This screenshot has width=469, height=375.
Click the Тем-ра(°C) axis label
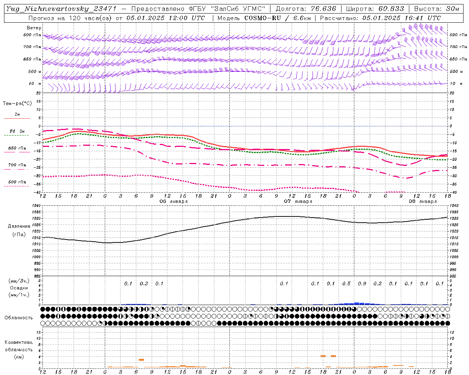pos(17,104)
